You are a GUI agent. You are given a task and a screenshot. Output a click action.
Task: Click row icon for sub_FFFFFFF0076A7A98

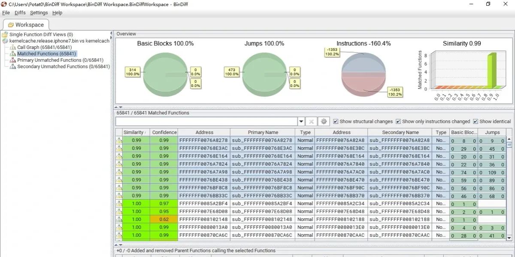119,172
